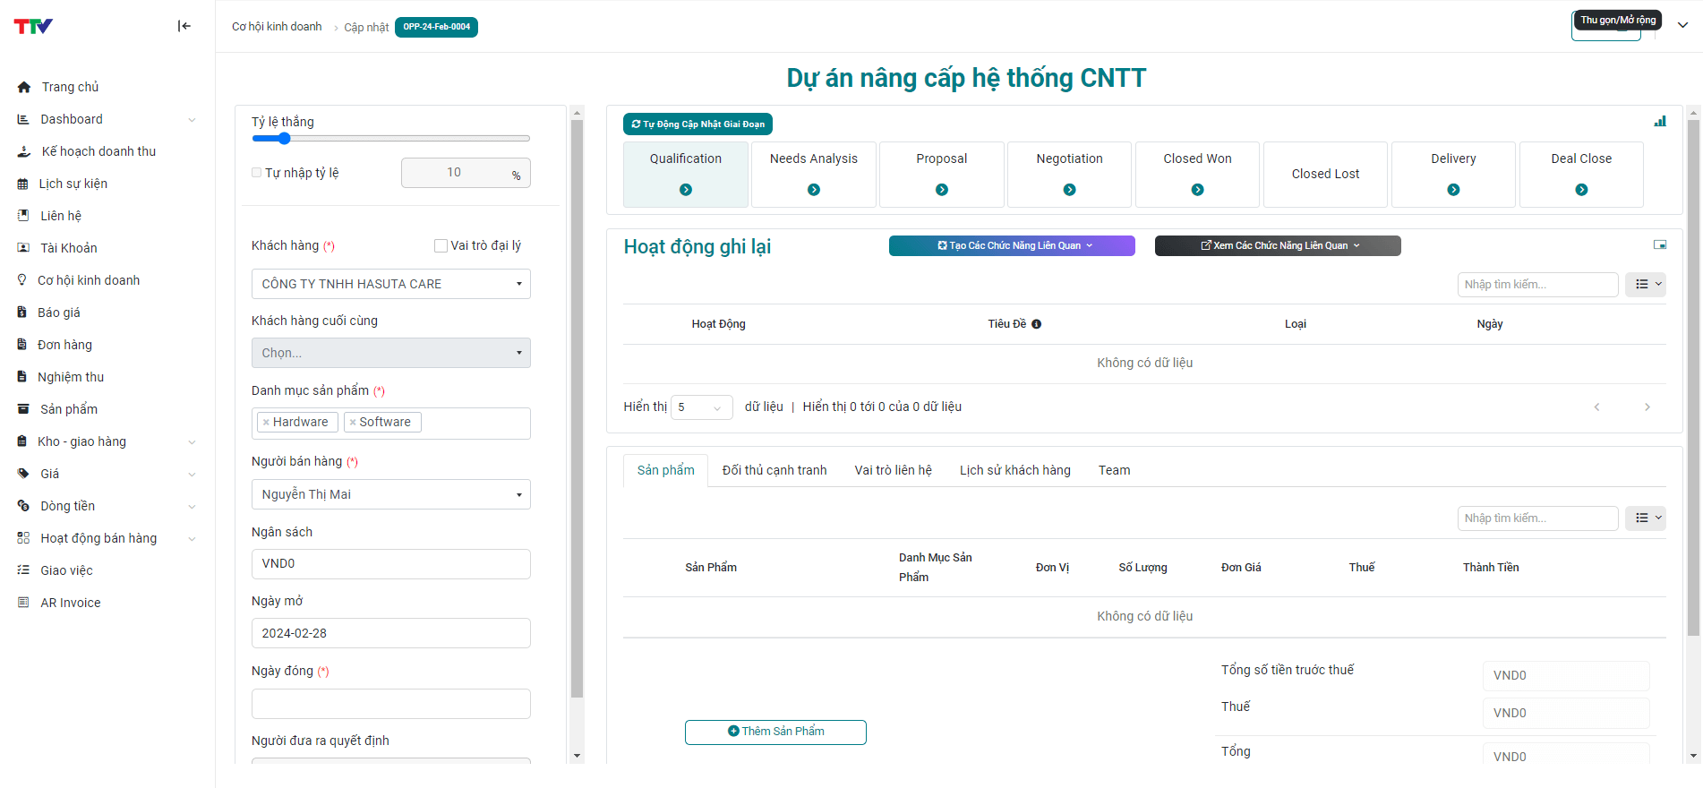
Task: Click the Trang chủ home icon
Action: [24, 88]
